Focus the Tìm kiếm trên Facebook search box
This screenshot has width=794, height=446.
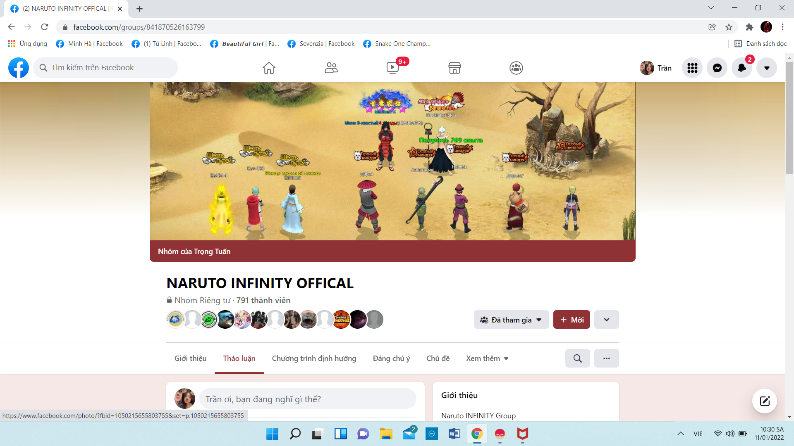(x=105, y=68)
